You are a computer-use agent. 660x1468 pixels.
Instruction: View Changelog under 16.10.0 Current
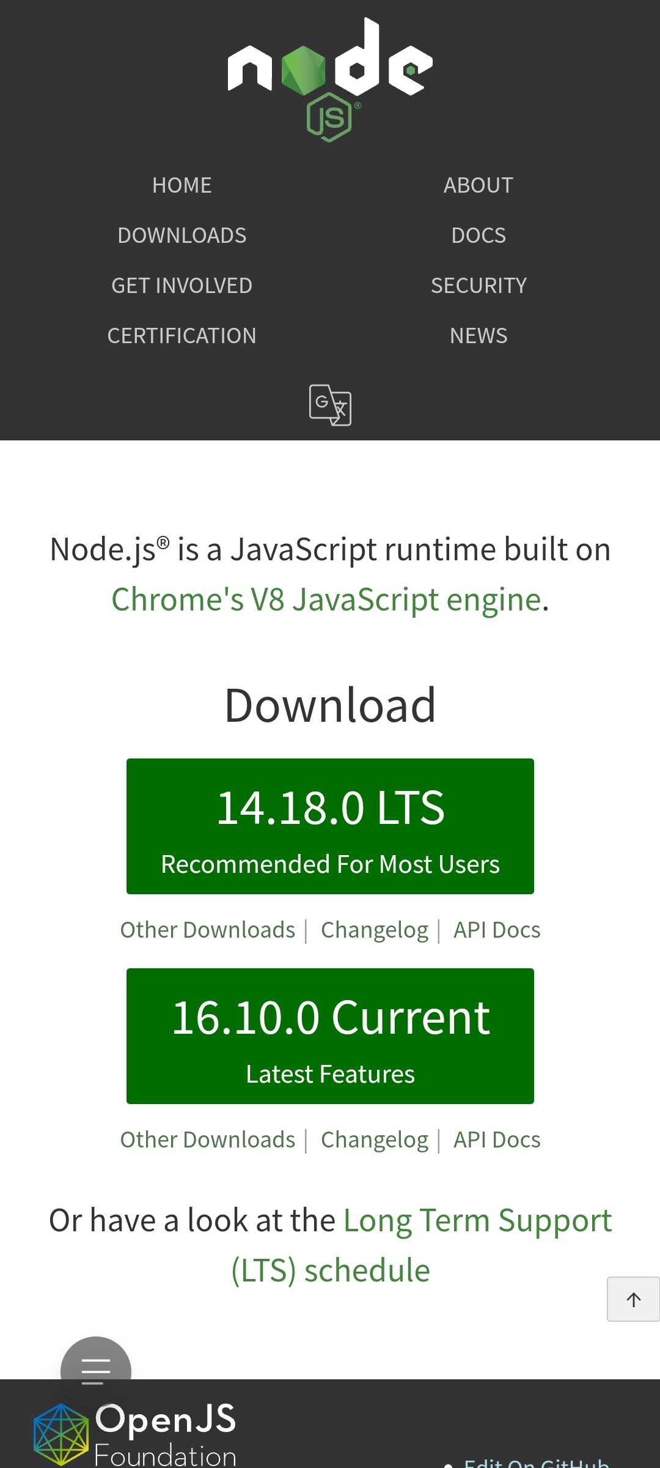375,1140
